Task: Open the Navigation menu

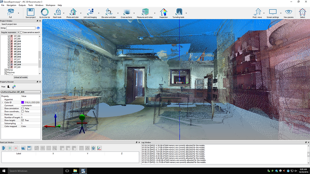Action: tap(11, 5)
